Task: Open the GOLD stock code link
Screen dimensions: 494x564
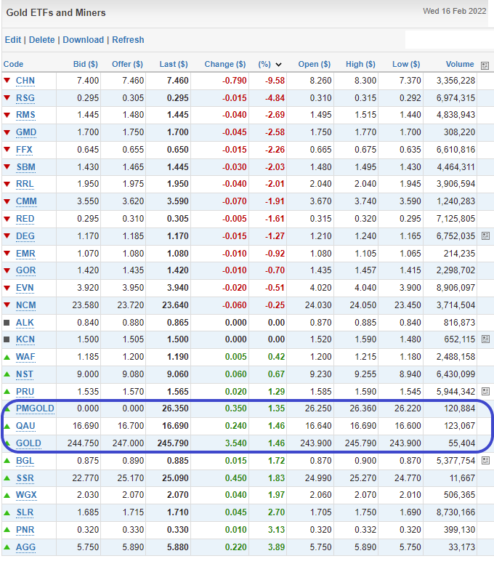Action: 28,443
